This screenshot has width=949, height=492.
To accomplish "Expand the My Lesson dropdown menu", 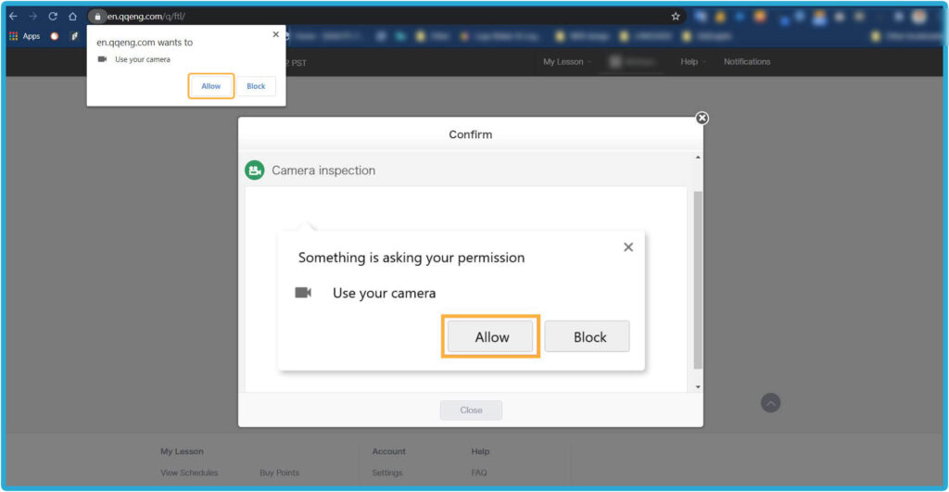I will tap(566, 62).
